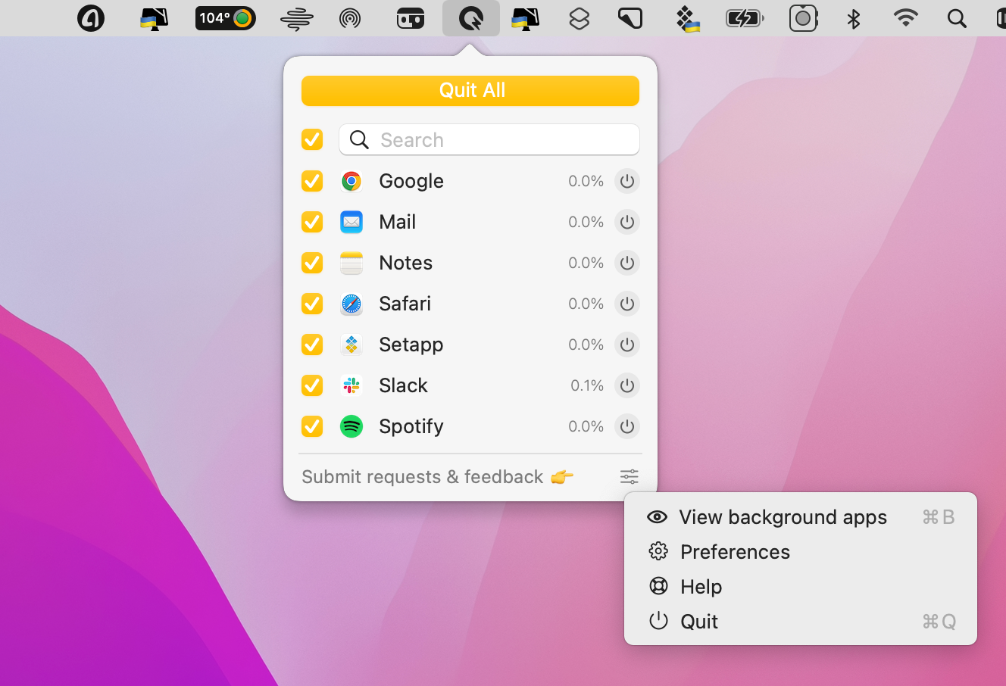Open Preferences from the settings menu
The image size is (1006, 686).
(801, 552)
